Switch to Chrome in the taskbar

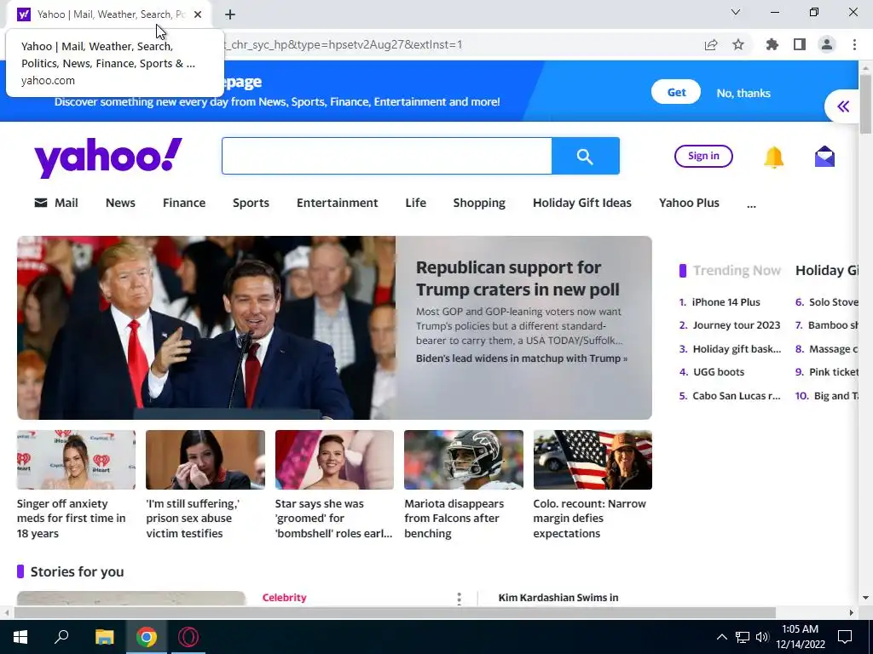click(147, 637)
